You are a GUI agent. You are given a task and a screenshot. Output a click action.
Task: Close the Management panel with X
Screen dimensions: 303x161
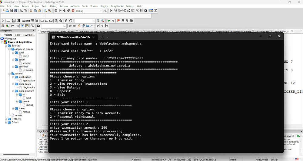click(34, 31)
